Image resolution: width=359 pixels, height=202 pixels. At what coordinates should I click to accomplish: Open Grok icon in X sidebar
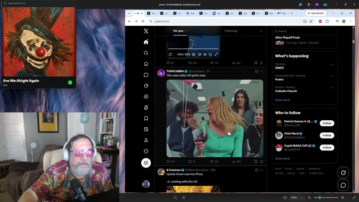pyautogui.click(x=146, y=86)
